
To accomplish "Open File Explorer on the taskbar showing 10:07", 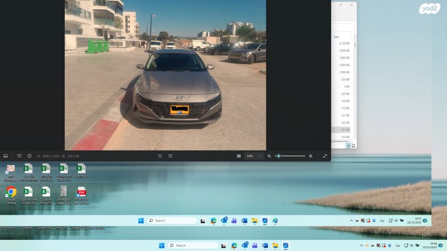I will (255, 221).
